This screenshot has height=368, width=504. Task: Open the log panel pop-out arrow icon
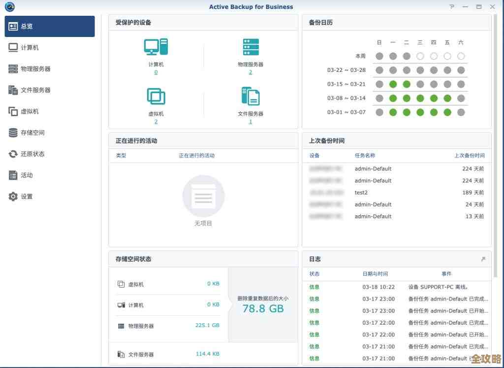coord(483,259)
